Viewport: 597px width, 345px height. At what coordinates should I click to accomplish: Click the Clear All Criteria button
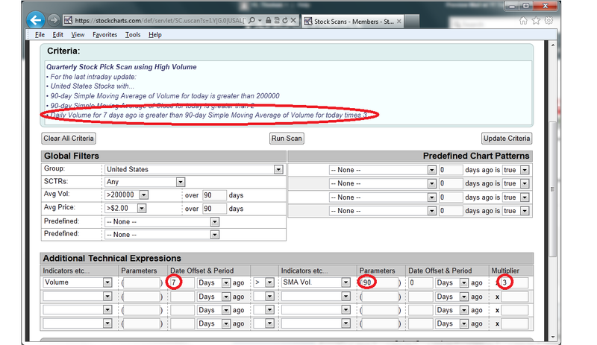click(69, 139)
